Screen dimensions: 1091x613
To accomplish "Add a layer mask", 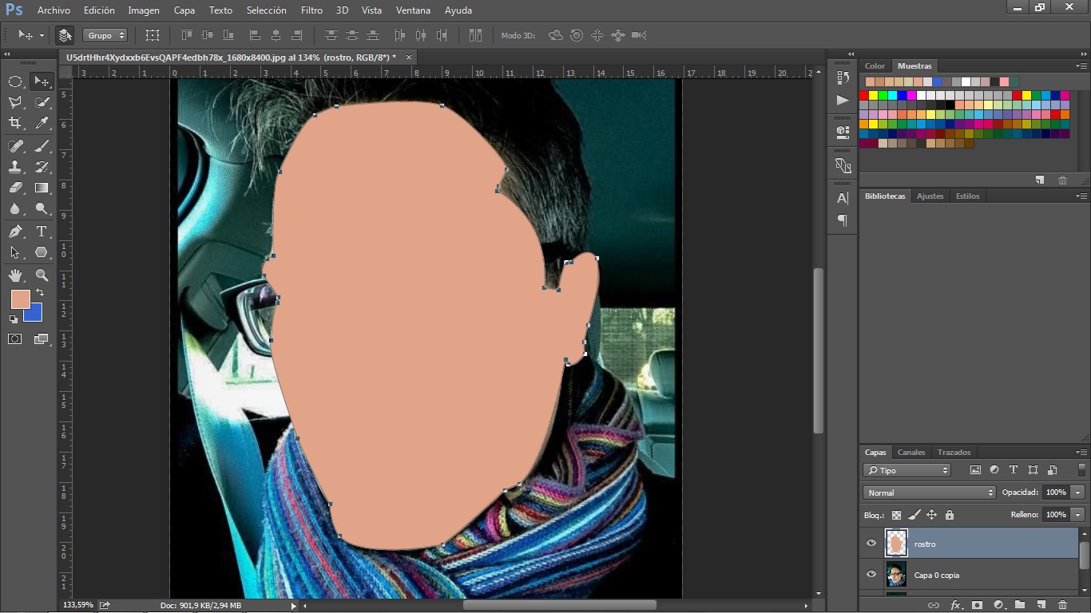I will [977, 605].
